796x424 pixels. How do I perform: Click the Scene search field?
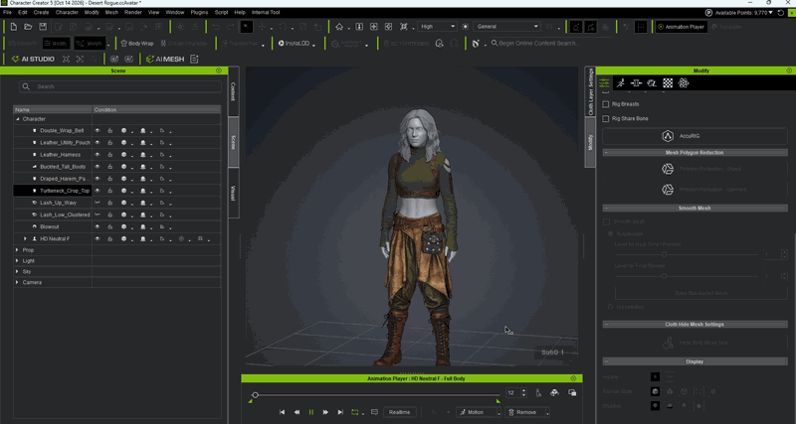pos(120,86)
